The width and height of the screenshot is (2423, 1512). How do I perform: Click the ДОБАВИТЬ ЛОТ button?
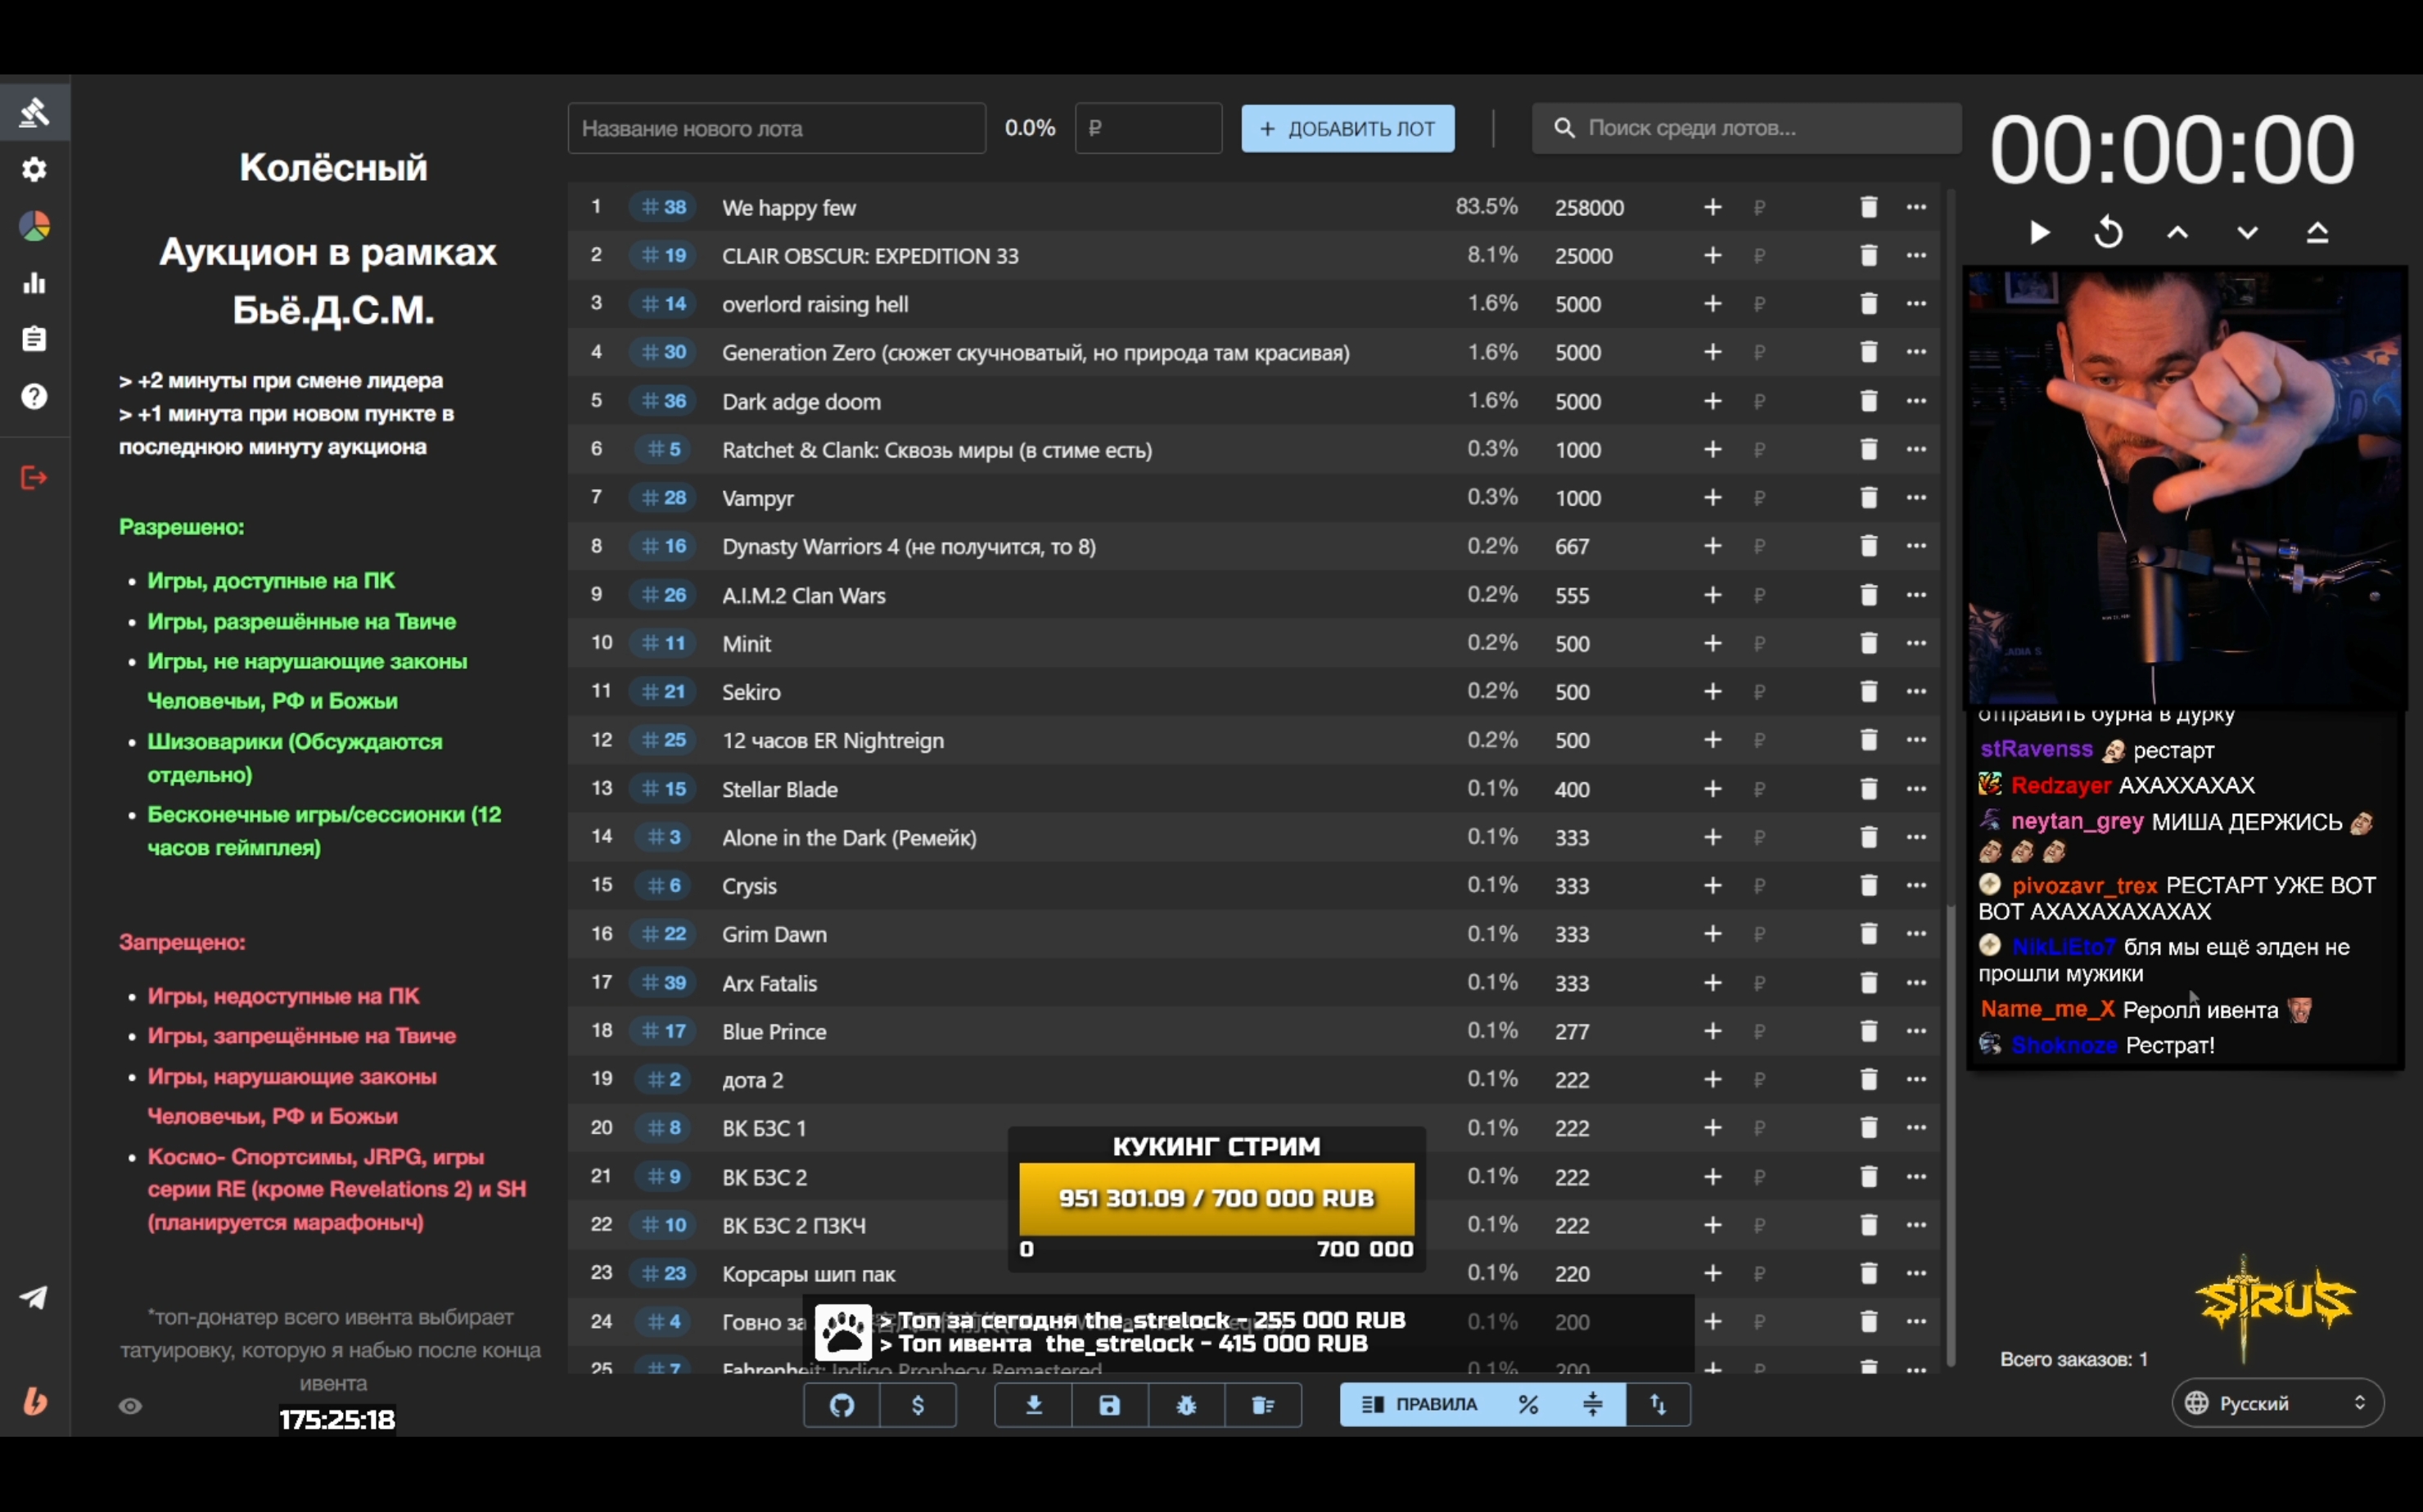point(1347,129)
